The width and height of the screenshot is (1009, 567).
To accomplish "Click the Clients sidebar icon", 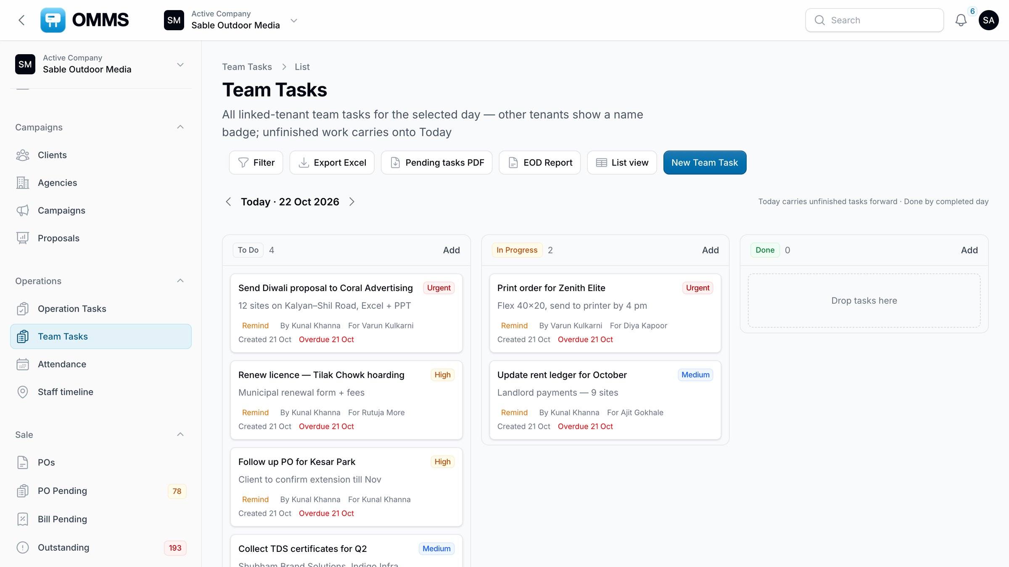I will click(23, 155).
